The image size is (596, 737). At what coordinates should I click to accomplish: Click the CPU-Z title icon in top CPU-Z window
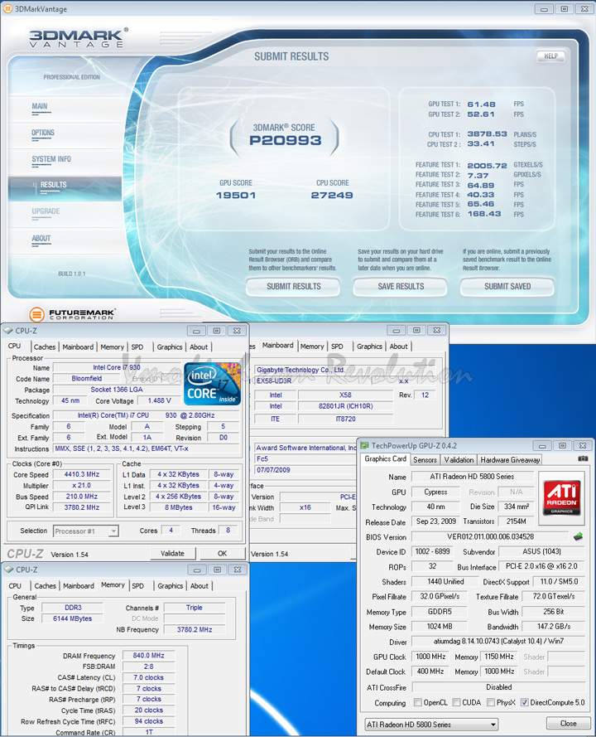click(x=8, y=331)
